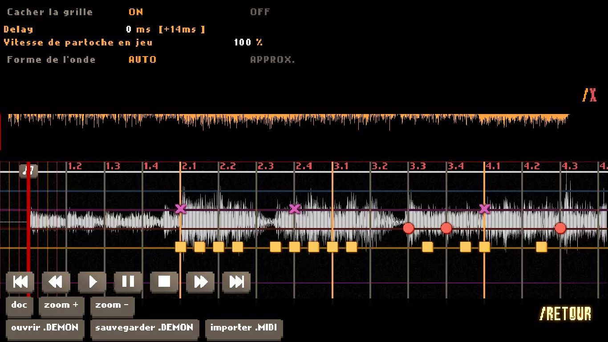Click the beat marker 3.2
608x342 pixels.
[x=380, y=167]
